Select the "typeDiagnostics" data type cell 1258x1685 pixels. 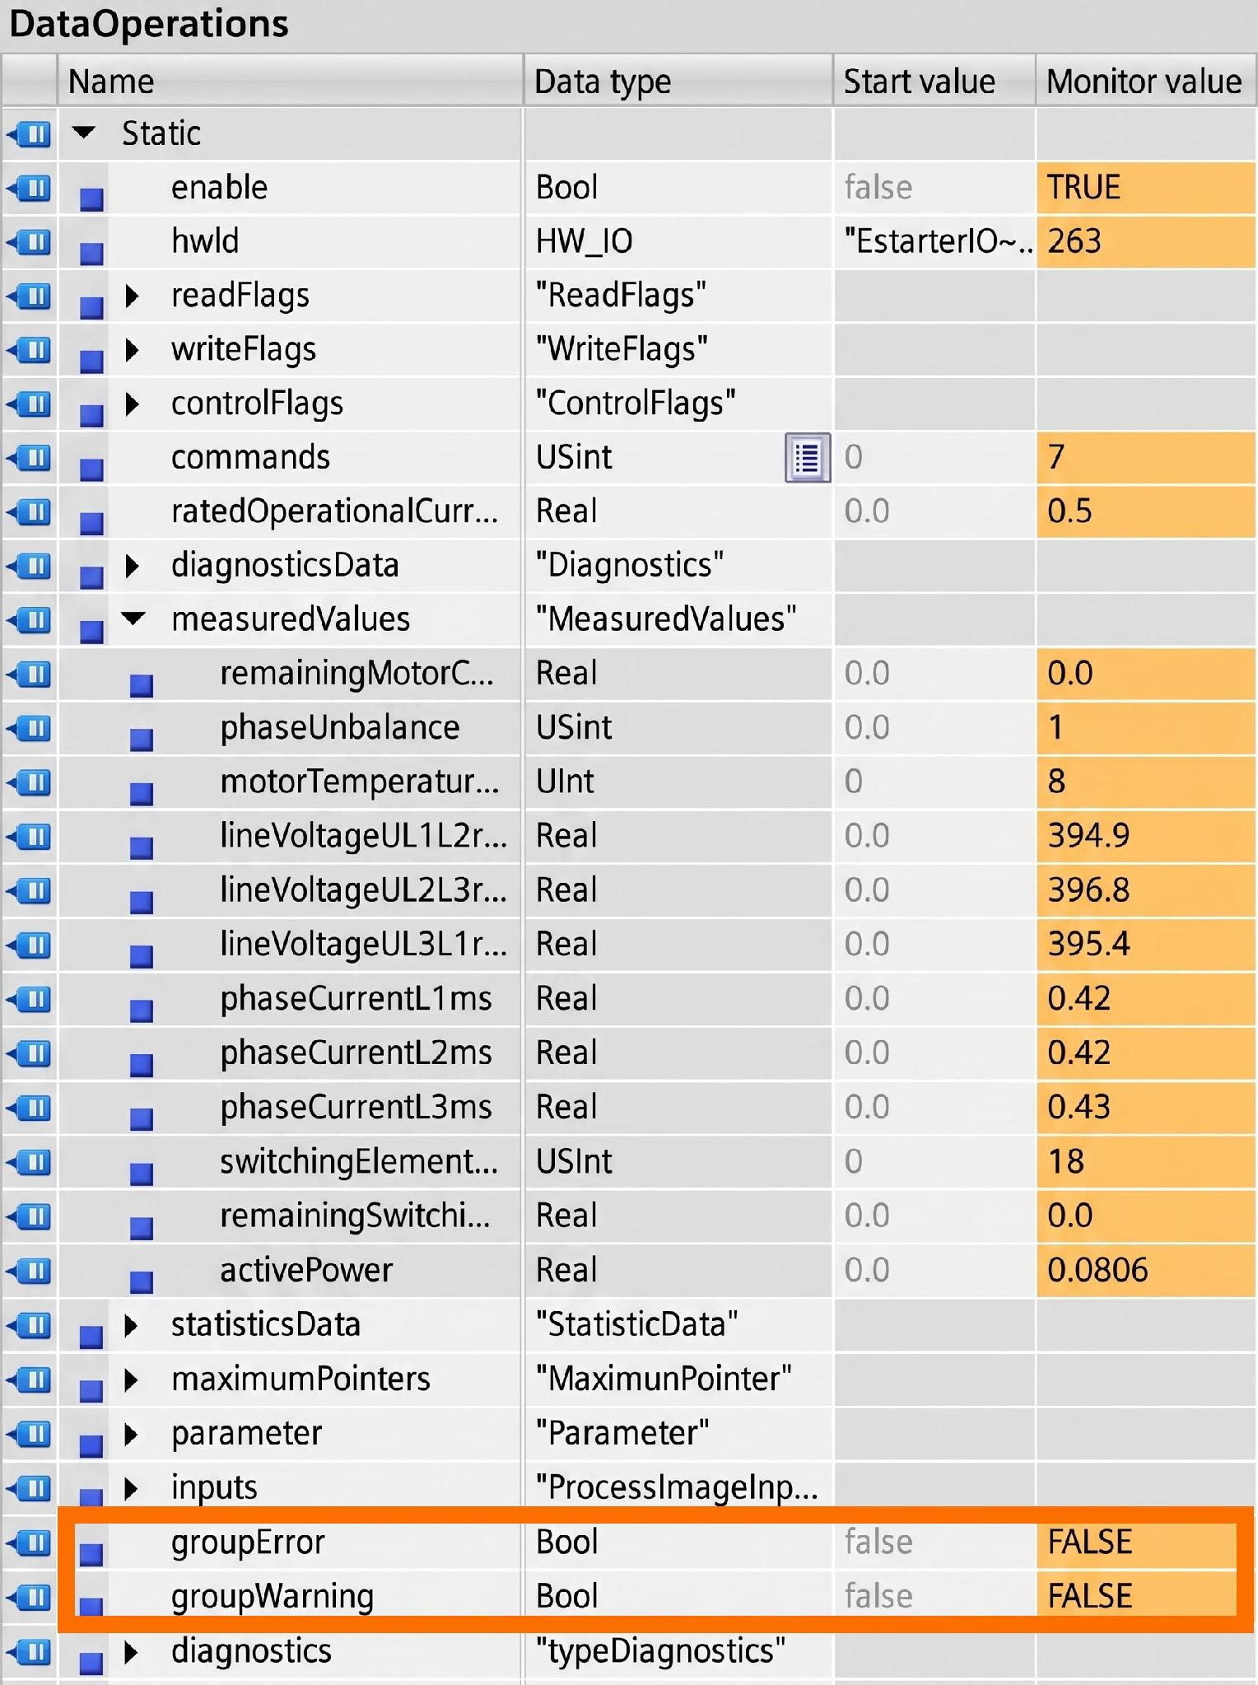[678, 1650]
